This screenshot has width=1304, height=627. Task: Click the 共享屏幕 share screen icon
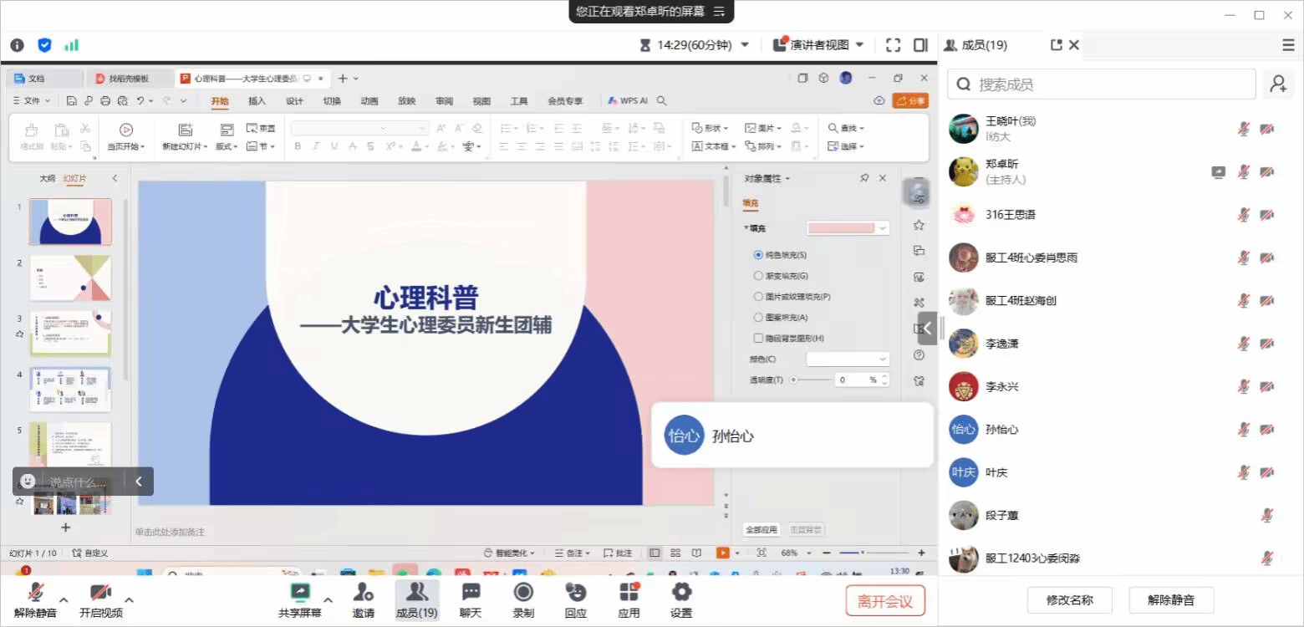(299, 599)
